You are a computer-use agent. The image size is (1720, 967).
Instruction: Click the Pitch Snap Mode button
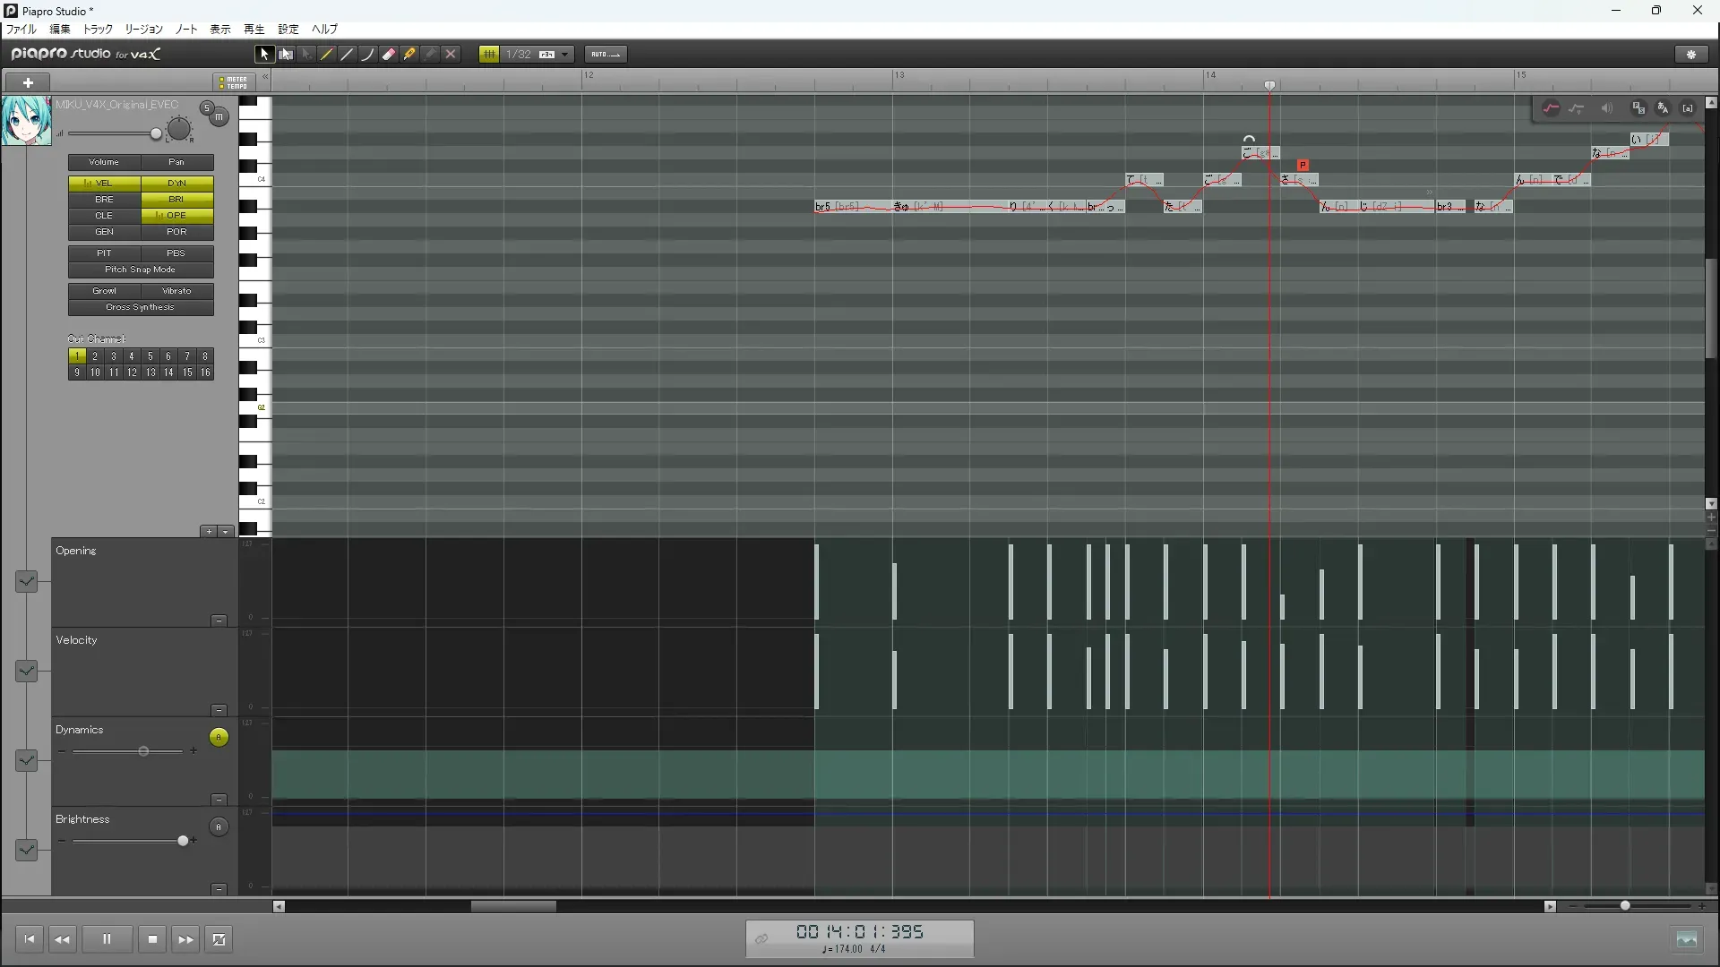pyautogui.click(x=141, y=270)
